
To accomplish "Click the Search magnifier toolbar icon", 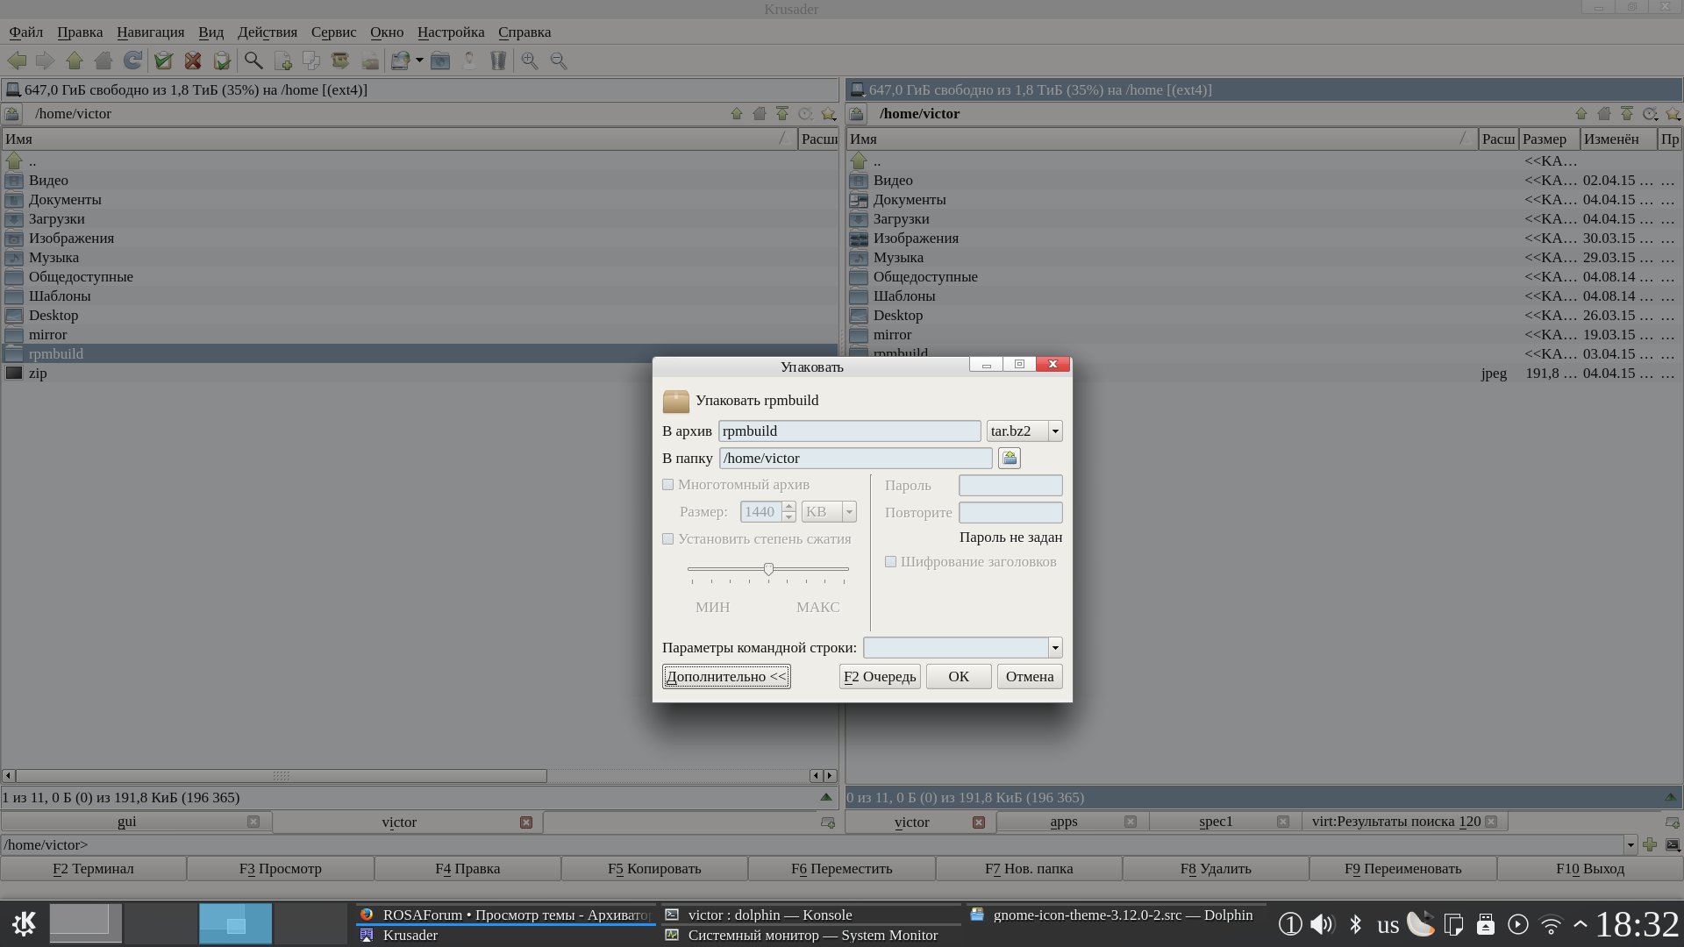I will pyautogui.click(x=253, y=61).
